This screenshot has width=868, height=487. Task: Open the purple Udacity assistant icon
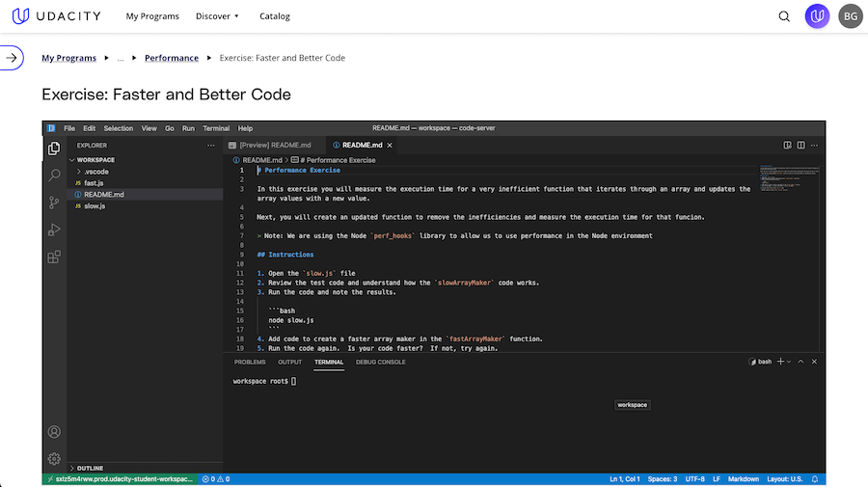pos(817,16)
